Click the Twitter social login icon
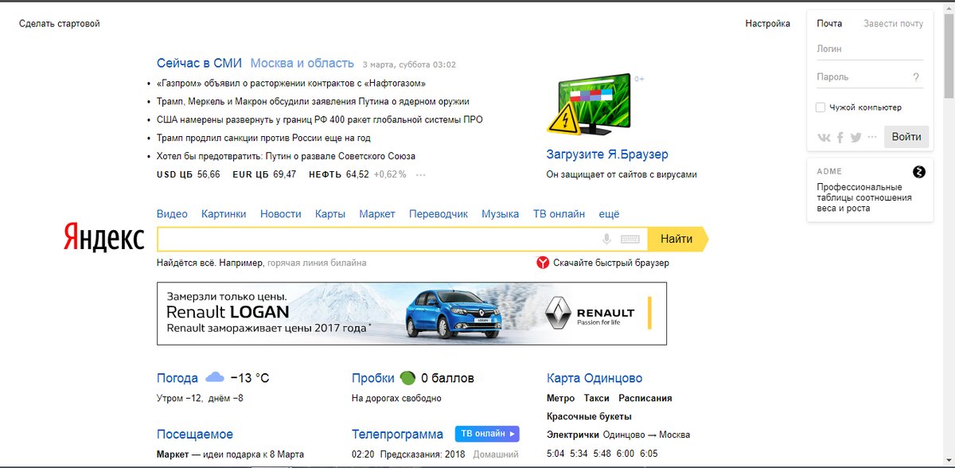The height and width of the screenshot is (468, 955). (x=856, y=137)
